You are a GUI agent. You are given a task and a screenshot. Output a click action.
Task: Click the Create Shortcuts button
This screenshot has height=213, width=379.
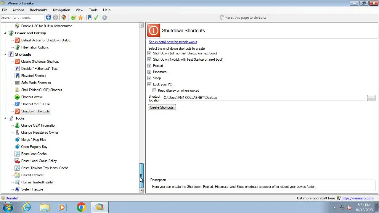point(162,107)
